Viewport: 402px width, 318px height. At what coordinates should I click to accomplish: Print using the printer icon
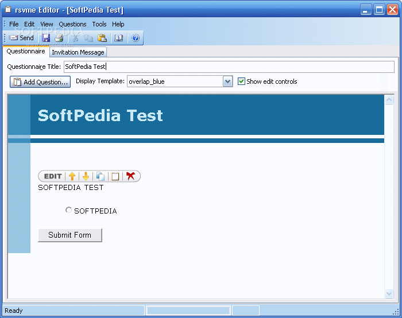(x=59, y=38)
